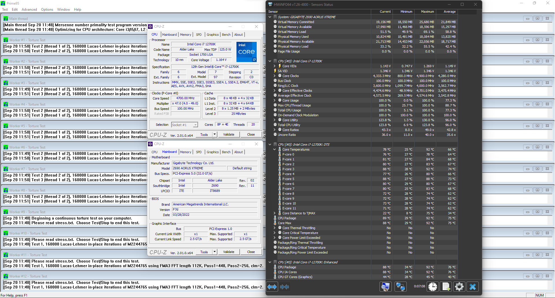Click thermometer icon next to CPU Package 89 °C
This screenshot has height=298, width=555.
[x=275, y=218]
